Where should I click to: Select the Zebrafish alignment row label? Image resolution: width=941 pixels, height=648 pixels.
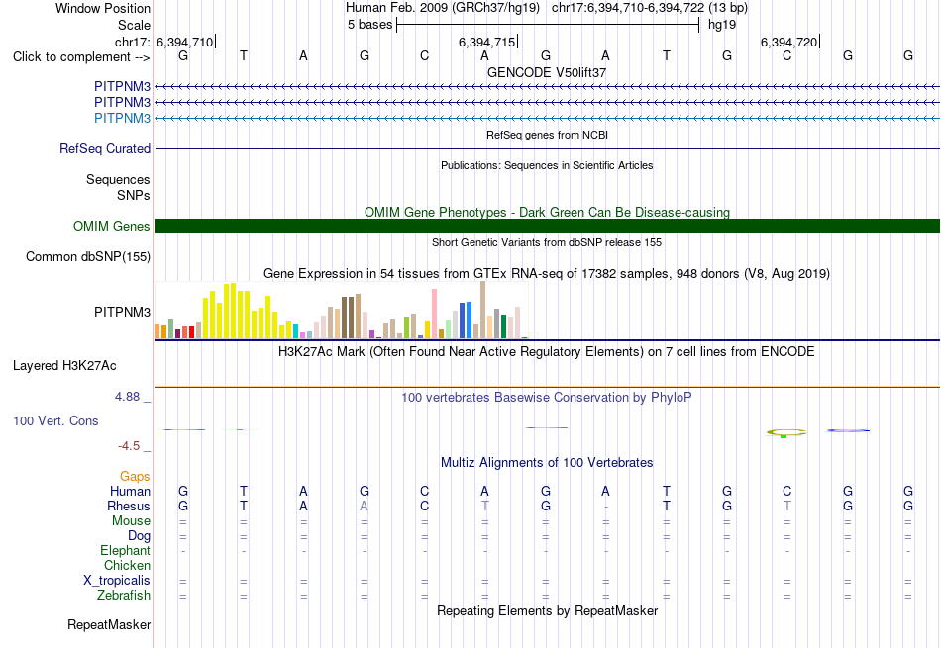[124, 596]
